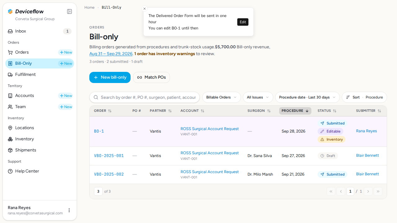
Task: Collapse the sidebar panel icon
Action: point(69,11)
